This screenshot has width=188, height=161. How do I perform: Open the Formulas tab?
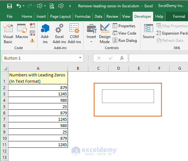click(83, 16)
